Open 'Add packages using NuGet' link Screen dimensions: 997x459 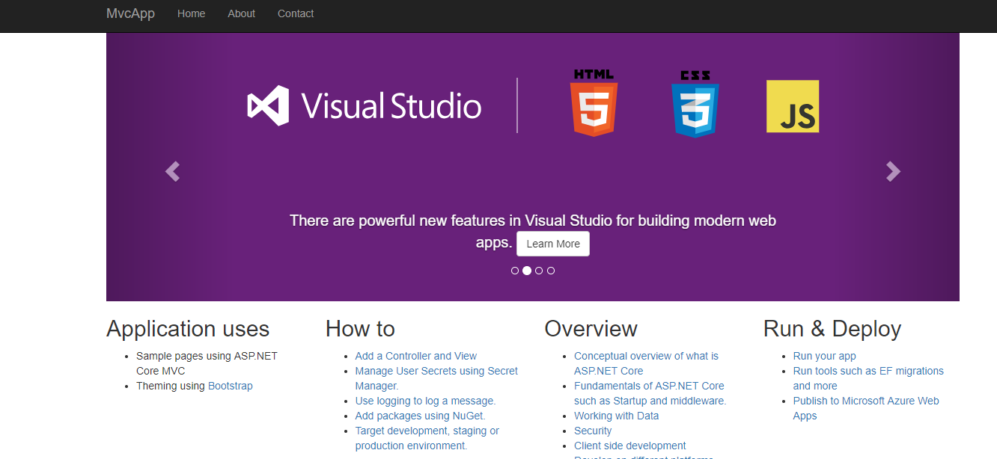pos(421,416)
